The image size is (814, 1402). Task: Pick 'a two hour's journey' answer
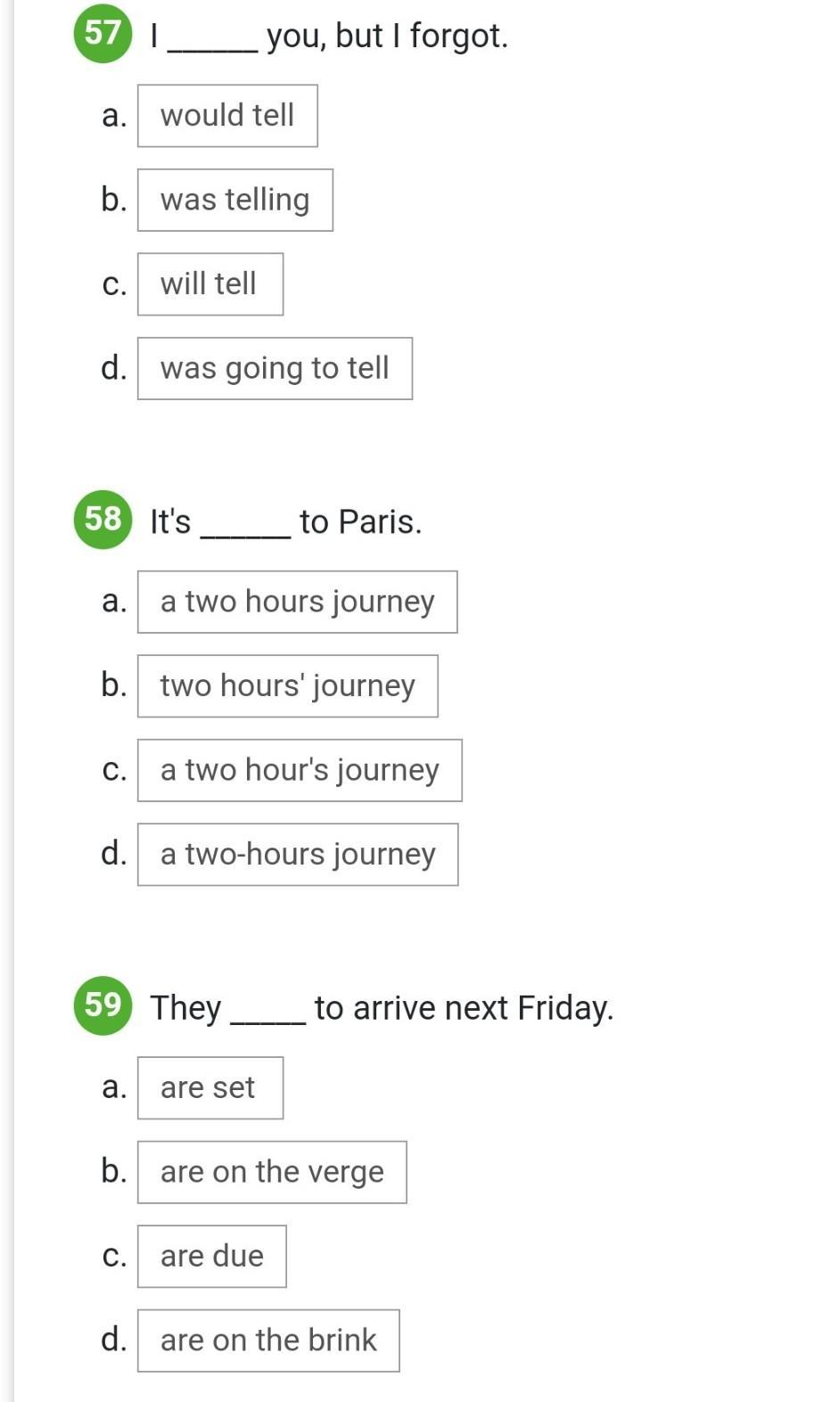[x=300, y=770]
